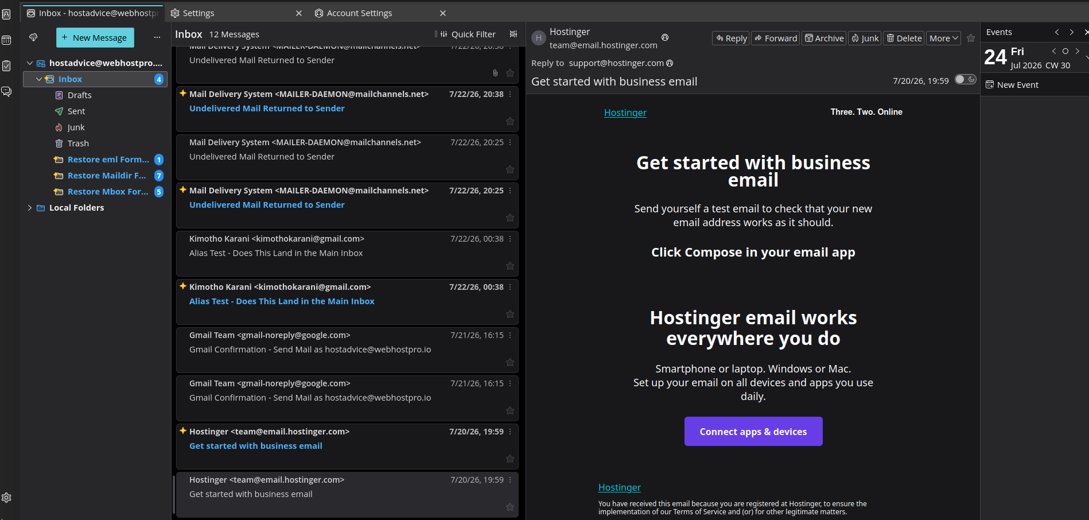The width and height of the screenshot is (1089, 520).
Task: Open the Trash folder
Action: pos(78,143)
